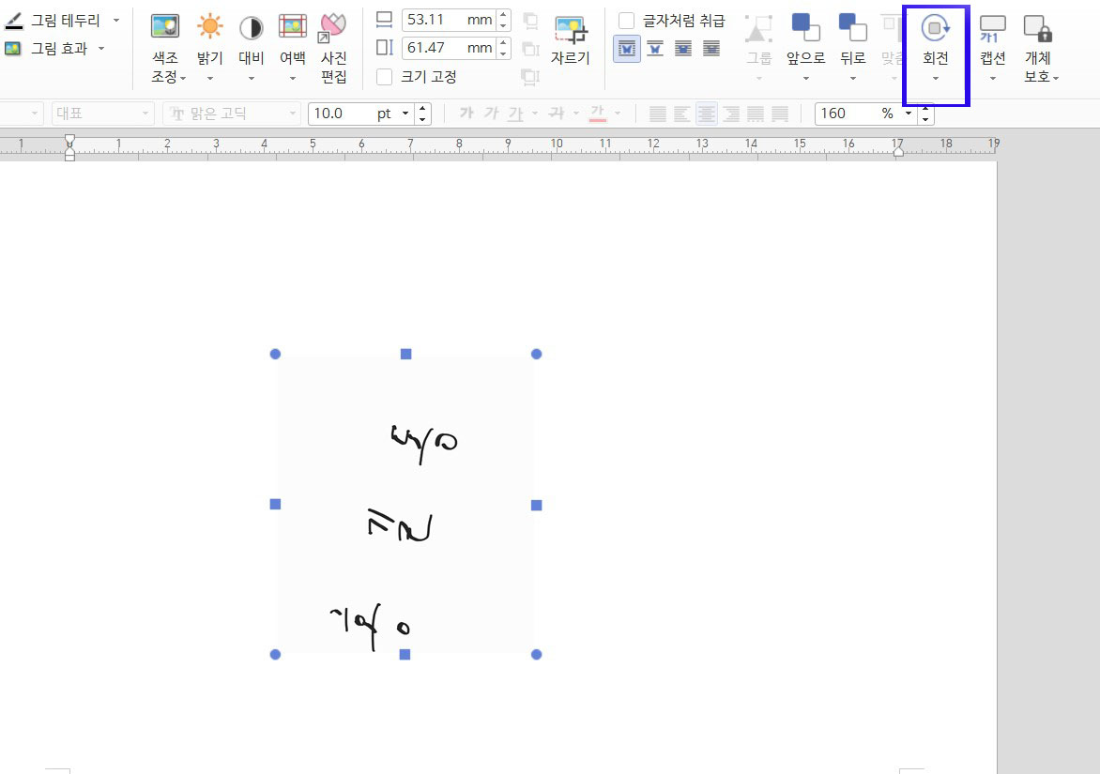Click the red font color 가 button

click(598, 113)
